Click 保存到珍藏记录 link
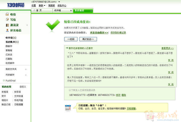The height and width of the screenshot is (122, 181). 118,32
